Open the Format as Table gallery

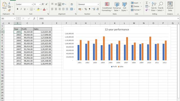click(x=117, y=7)
